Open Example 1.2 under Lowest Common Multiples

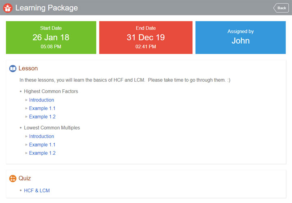(x=42, y=153)
